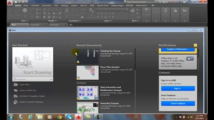Image resolution: width=214 pixels, height=120 pixels.
Task: Open the Floor Plan Sample thumbnail
Action: (x=88, y=73)
